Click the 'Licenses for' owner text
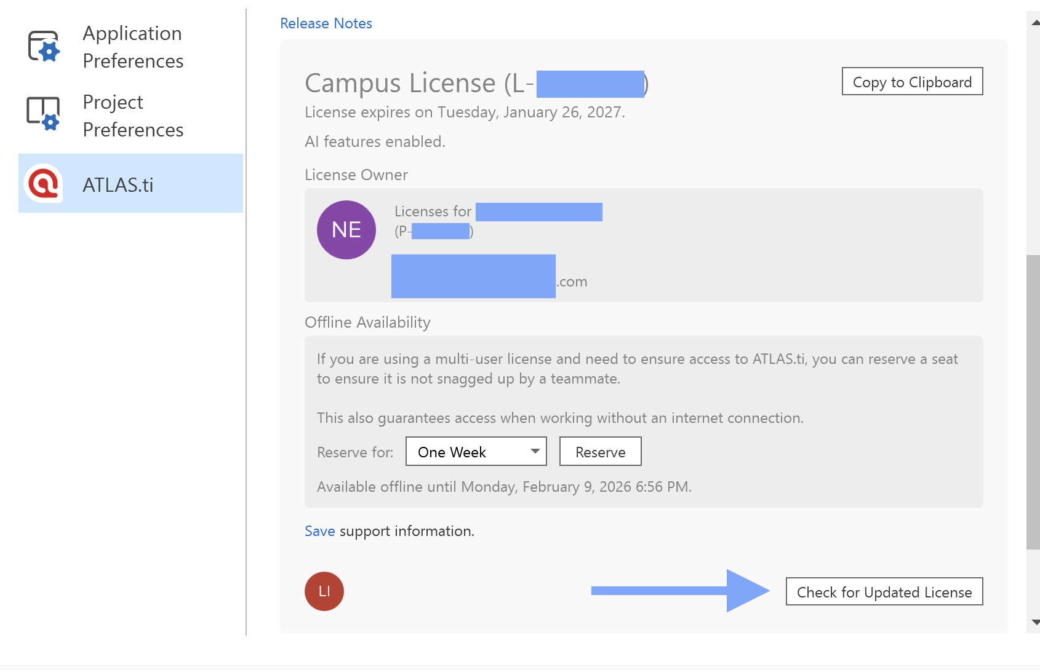1040x670 pixels. tap(433, 211)
